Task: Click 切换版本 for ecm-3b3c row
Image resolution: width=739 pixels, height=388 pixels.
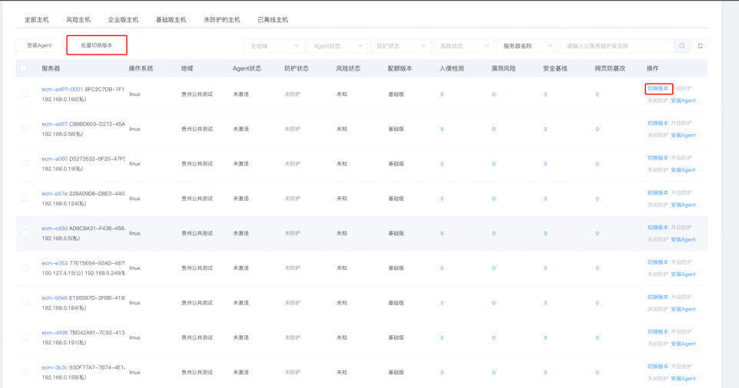Action: pyautogui.click(x=658, y=367)
